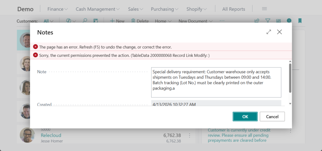The width and height of the screenshot is (322, 151).
Task: Open the hamburger menu in the top navigation
Action: tap(264, 9)
